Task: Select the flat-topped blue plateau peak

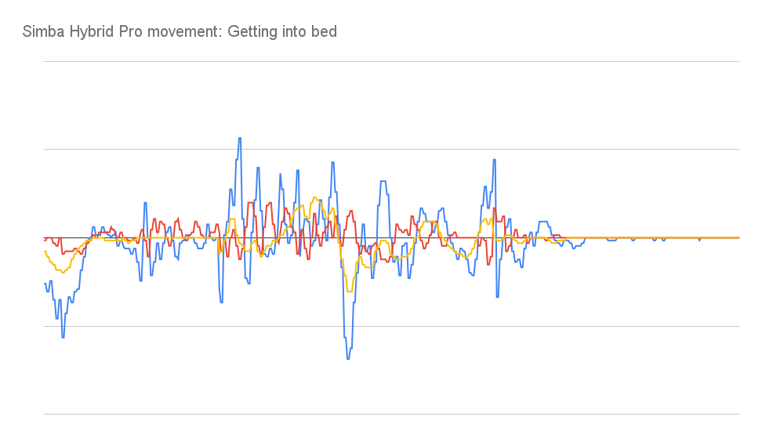Action: pyautogui.click(x=383, y=182)
